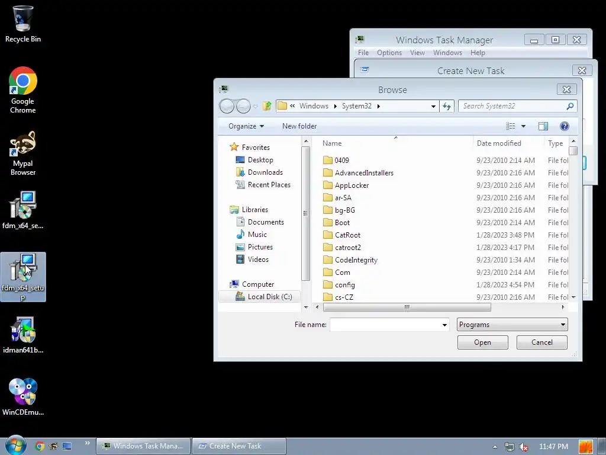Expand the System32 breadcrumb arrow
The width and height of the screenshot is (606, 455).
coord(378,106)
